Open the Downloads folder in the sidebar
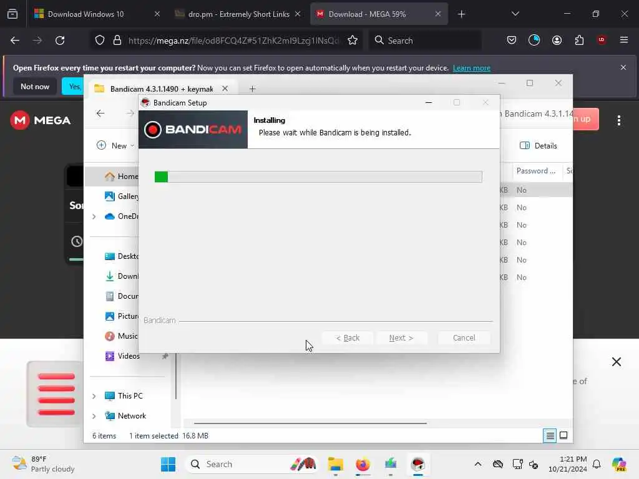The height and width of the screenshot is (479, 639). (x=122, y=276)
